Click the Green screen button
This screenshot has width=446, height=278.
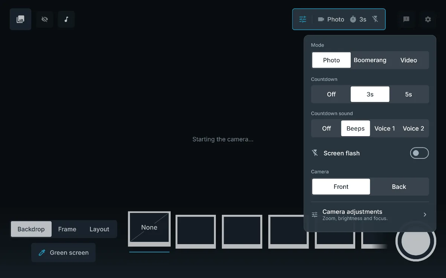point(63,252)
